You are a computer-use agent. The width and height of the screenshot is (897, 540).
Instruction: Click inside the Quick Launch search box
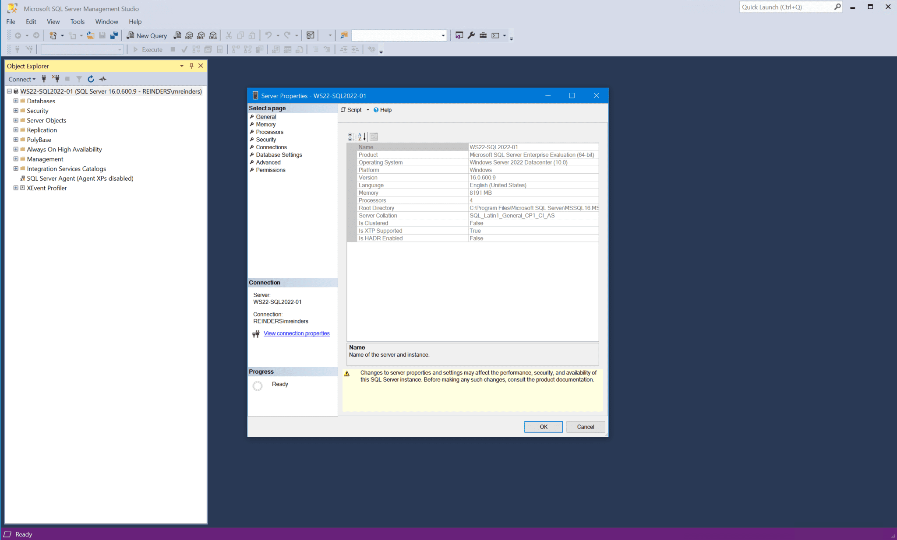tap(784, 7)
